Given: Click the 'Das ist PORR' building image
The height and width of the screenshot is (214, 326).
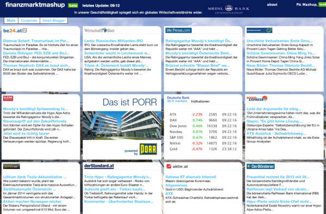Looking at the screenshot, I should click(x=122, y=125).
